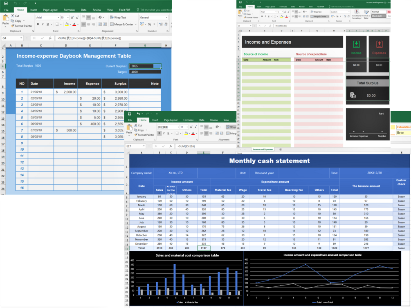Click Merge & Center in Income and Expenses window
Image resolution: width=411 pixels, height=308 pixels.
point(319,16)
